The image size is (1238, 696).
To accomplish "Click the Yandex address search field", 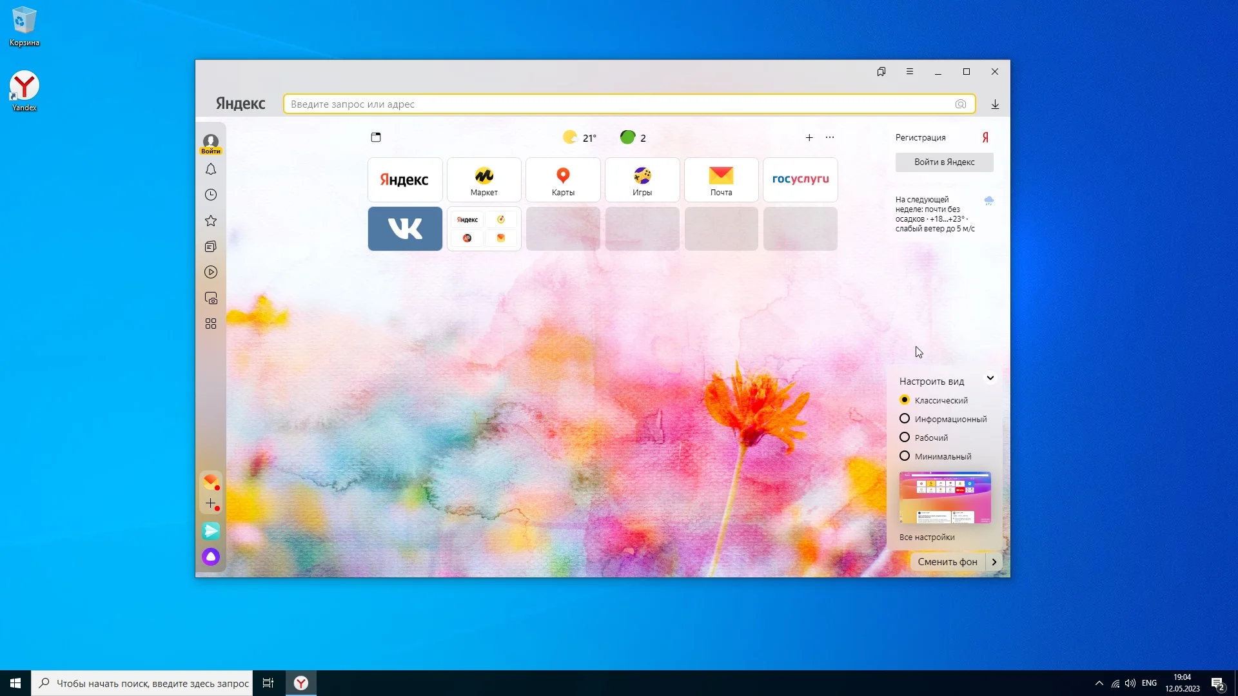I will pos(619,104).
